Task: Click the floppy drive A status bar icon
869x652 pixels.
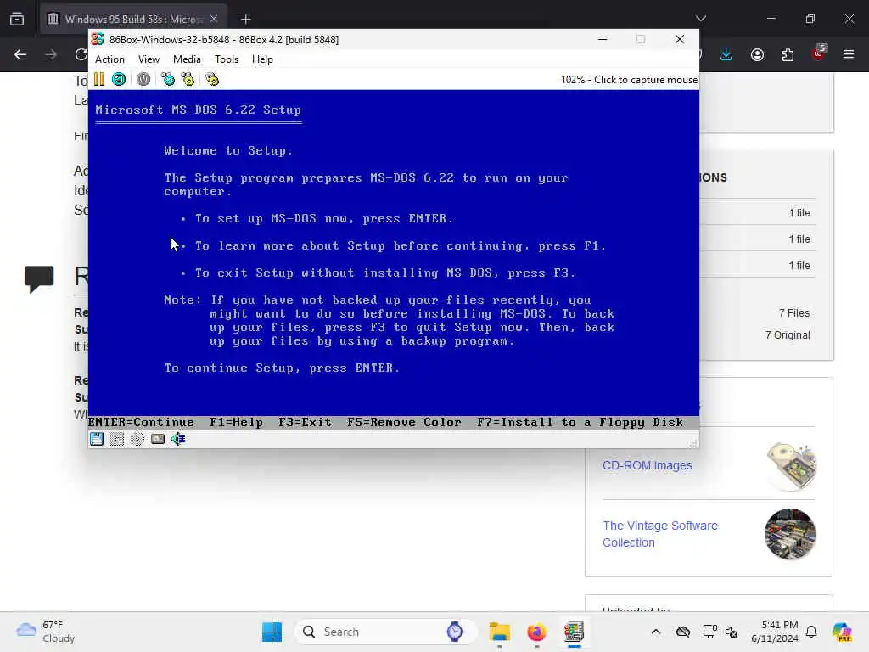Action: (97, 439)
